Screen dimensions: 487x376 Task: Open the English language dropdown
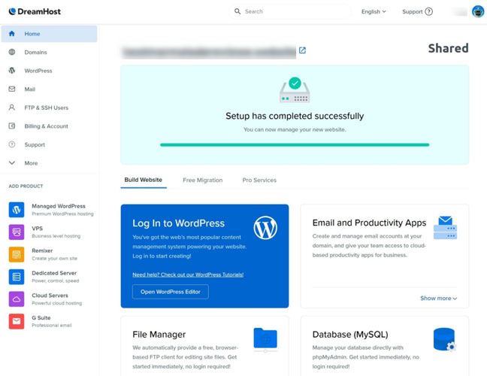(374, 11)
